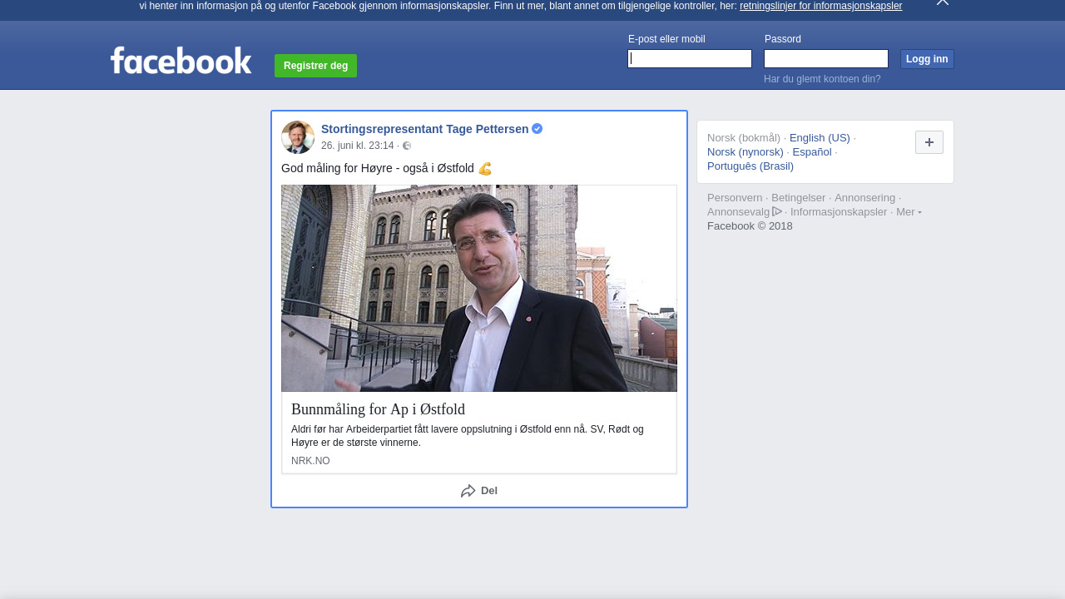
Task: Open the post timestamp 26. juni kl. 23:14
Action: (x=357, y=146)
